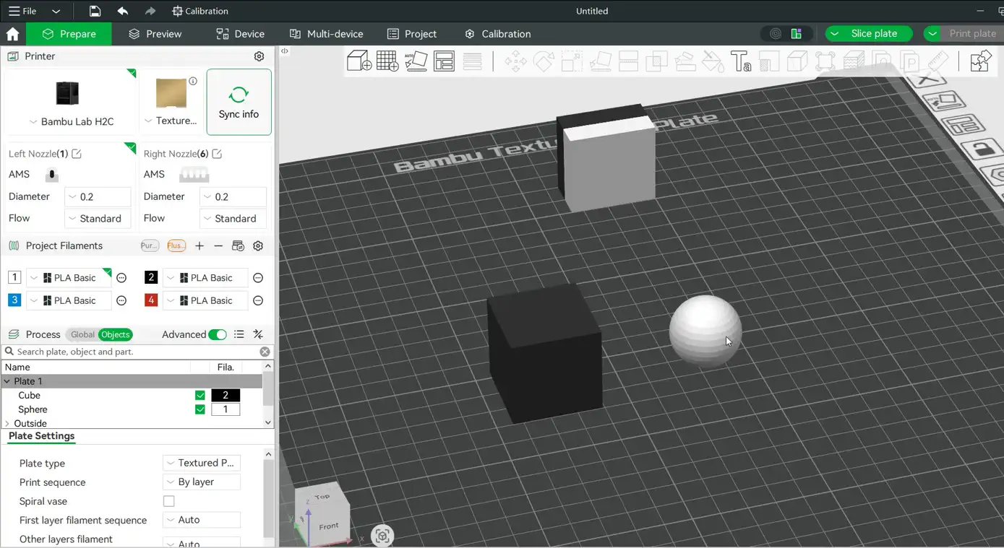Click the Auto orient toolbar icon
Image resolution: width=1004 pixels, height=548 pixels.
click(x=416, y=61)
